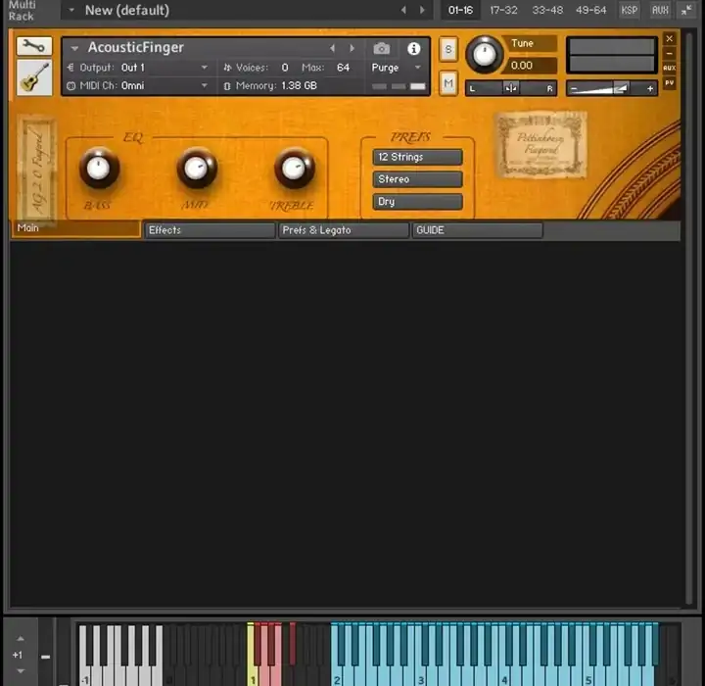The image size is (705, 686).
Task: Open the Stereo preference menu
Action: point(417,179)
